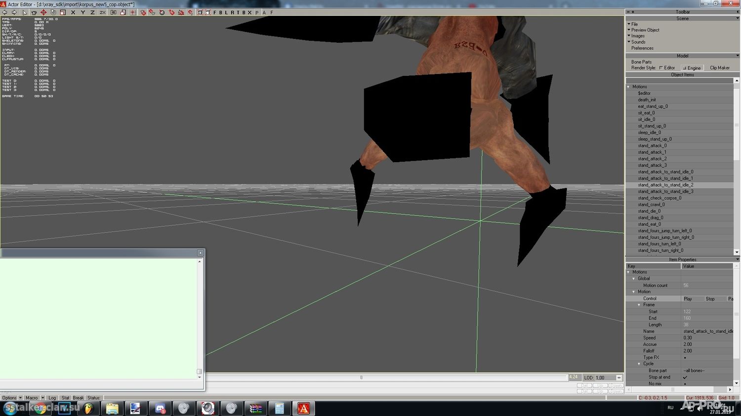Click the zoom extents selected icon
This screenshot has height=416, width=741.
207,12
